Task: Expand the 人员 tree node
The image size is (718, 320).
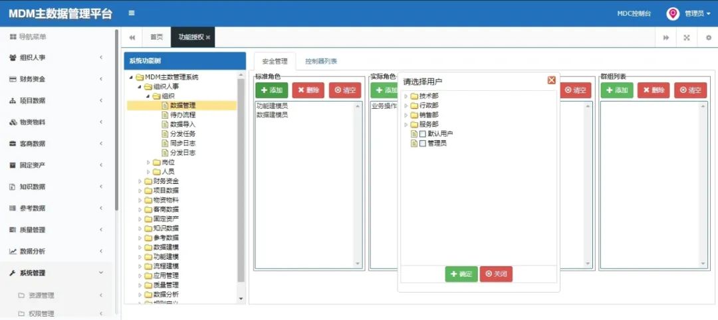Action: coord(148,171)
